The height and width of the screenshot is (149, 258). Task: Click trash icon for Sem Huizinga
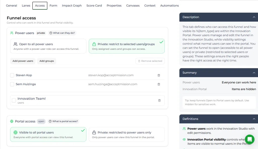[x=159, y=84]
